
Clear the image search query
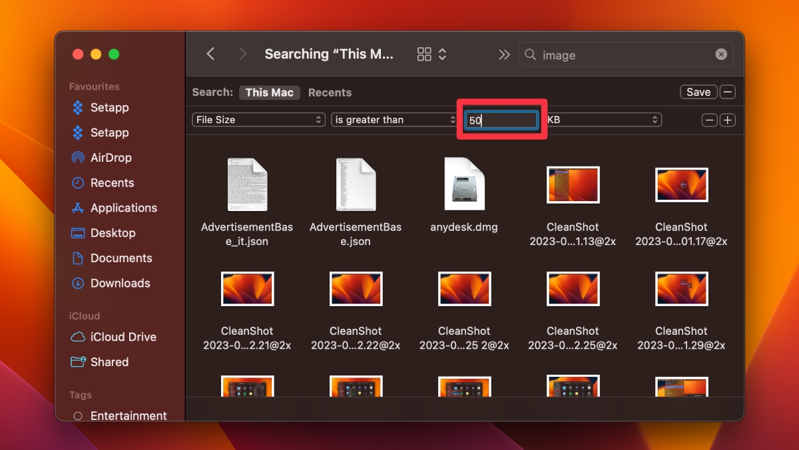[x=721, y=55]
